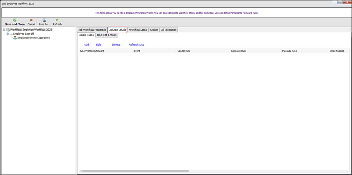Click the Workflow root node icon
The image size is (352, 175).
8,30
